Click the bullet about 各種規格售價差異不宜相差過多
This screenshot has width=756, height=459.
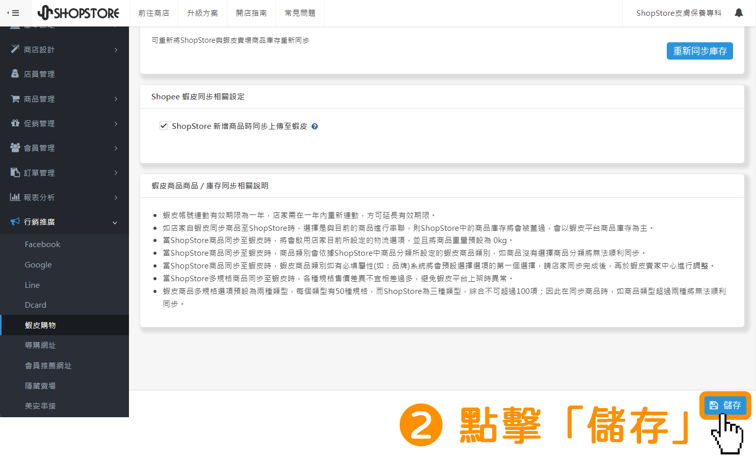tap(338, 279)
